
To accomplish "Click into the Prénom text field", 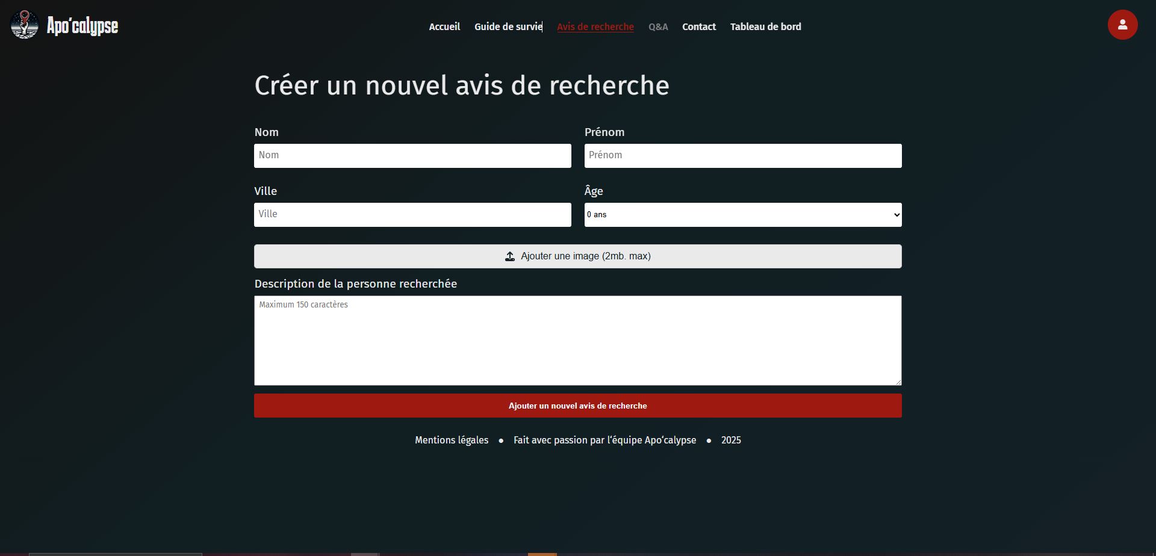I will click(742, 156).
